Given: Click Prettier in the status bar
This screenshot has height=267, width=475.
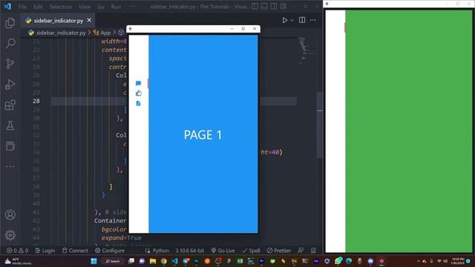Looking at the screenshot, I should click(x=279, y=251).
